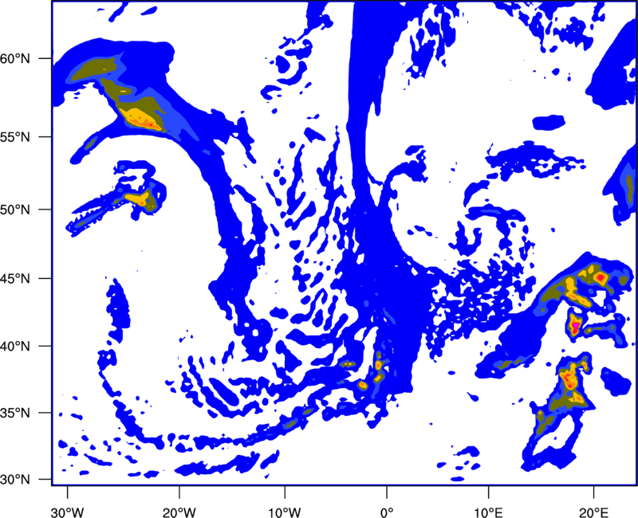
Task: Click the 30°W longitude label
Action: click(x=67, y=512)
